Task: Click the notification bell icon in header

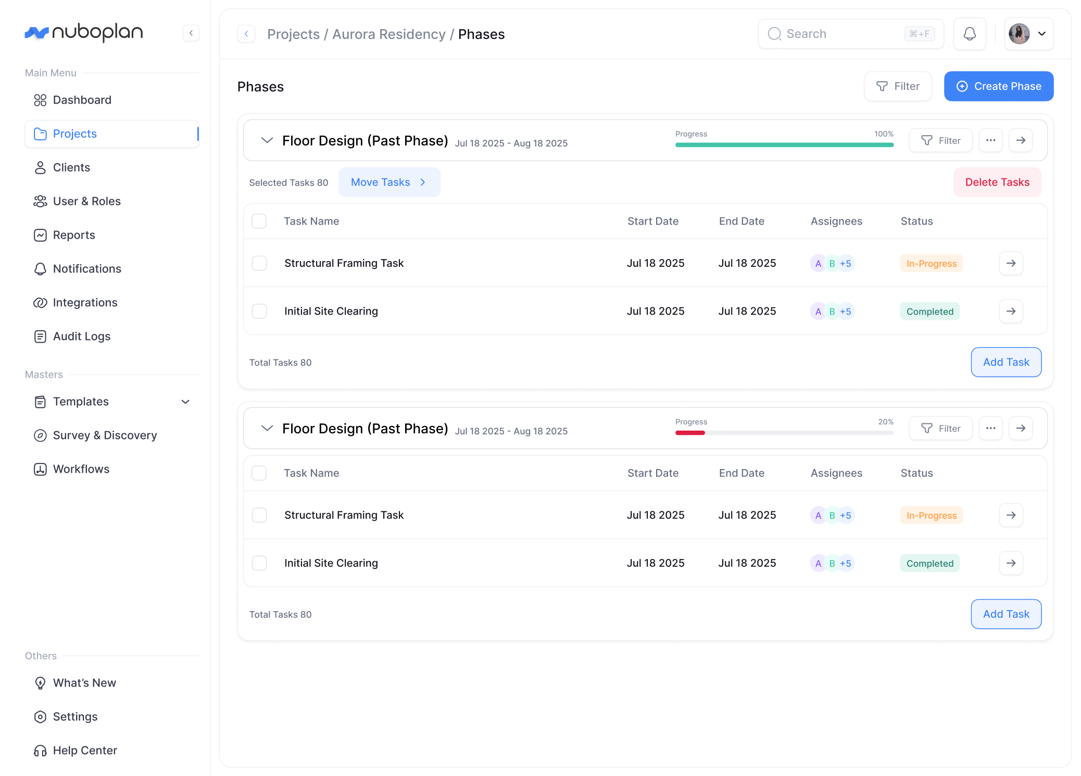Action: 969,34
